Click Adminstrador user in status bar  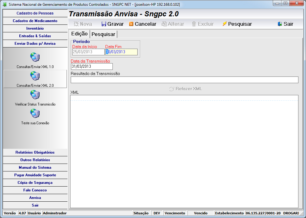pos(55,213)
